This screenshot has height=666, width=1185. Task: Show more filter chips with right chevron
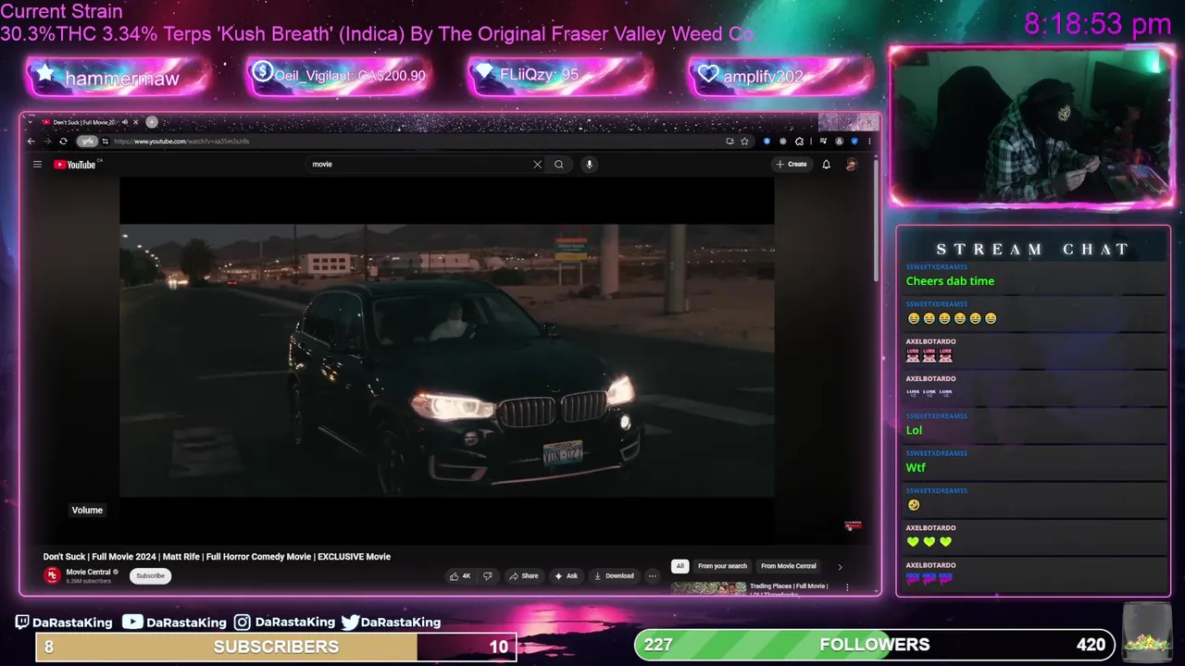click(x=840, y=566)
